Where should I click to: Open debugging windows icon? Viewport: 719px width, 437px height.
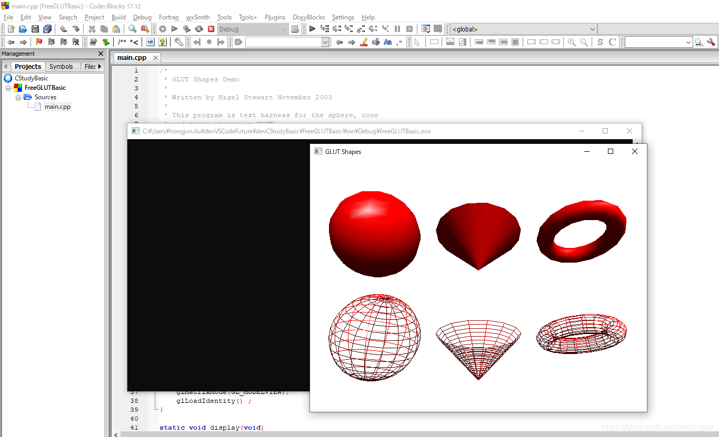(x=426, y=29)
